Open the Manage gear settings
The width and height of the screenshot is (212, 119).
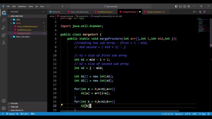point(4,108)
